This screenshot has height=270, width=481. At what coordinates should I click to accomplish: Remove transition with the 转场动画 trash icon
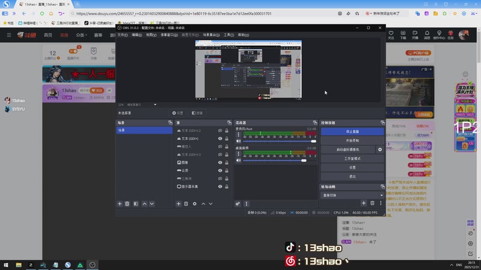pyautogui.click(x=372, y=203)
